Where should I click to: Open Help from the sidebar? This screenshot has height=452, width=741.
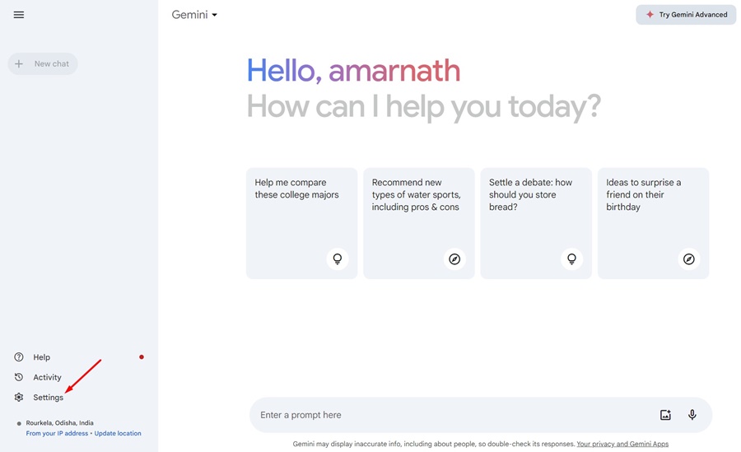pyautogui.click(x=42, y=357)
